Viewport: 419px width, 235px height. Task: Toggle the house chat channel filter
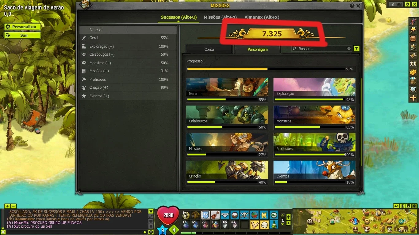151,226
